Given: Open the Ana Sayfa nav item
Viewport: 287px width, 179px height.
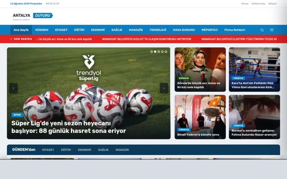Looking at the screenshot, I should (21, 30).
